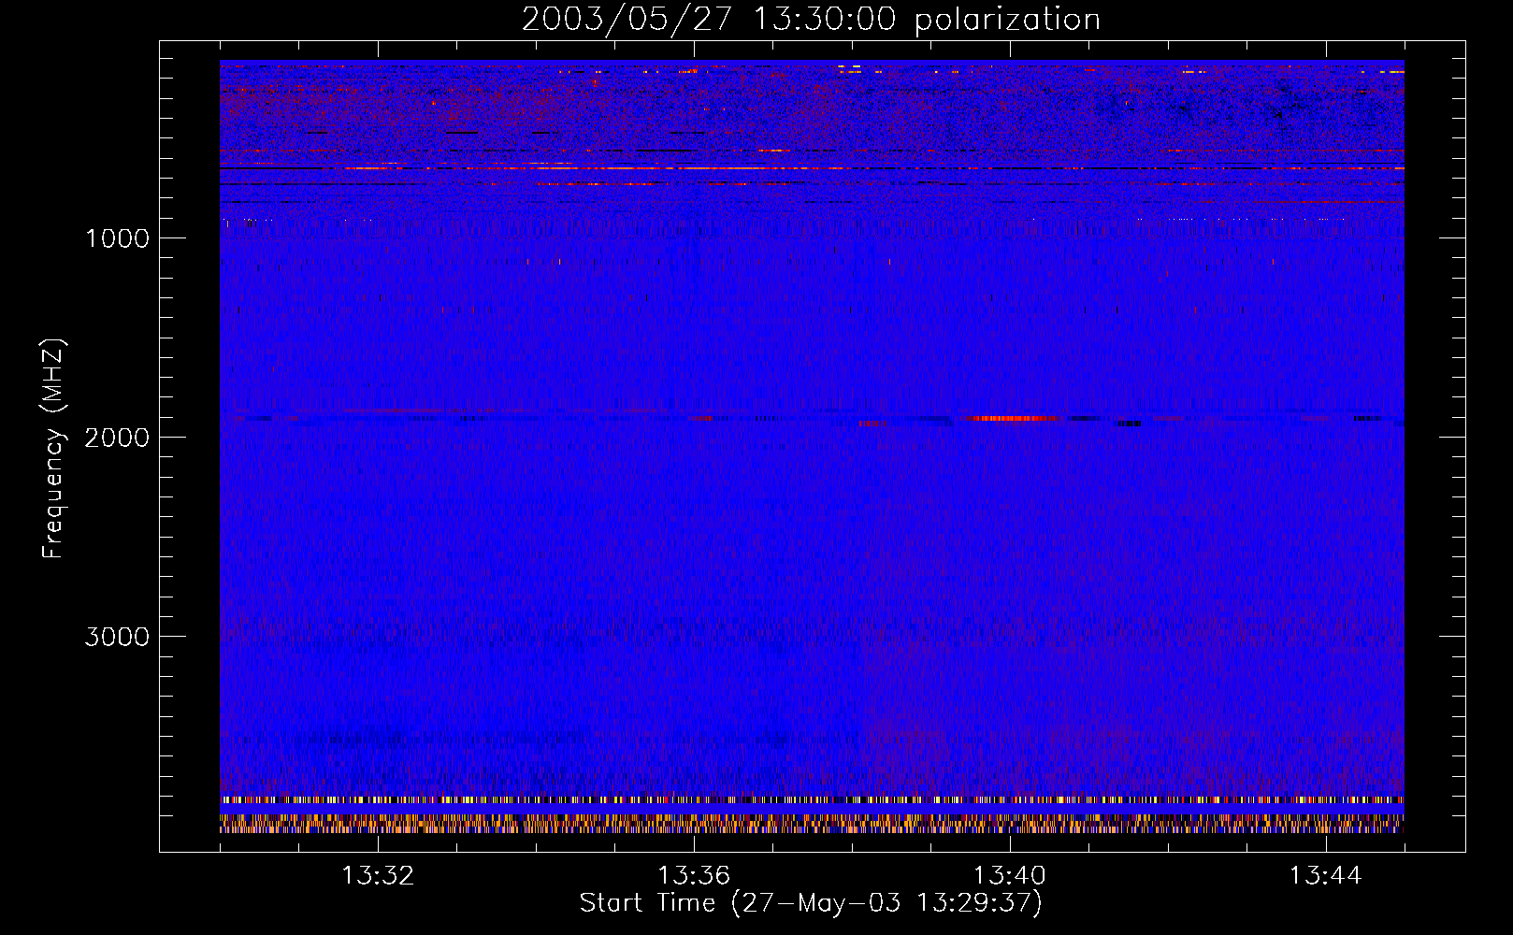Click the 2000 frequency tick label
The height and width of the screenshot is (935, 1513).
(x=117, y=438)
